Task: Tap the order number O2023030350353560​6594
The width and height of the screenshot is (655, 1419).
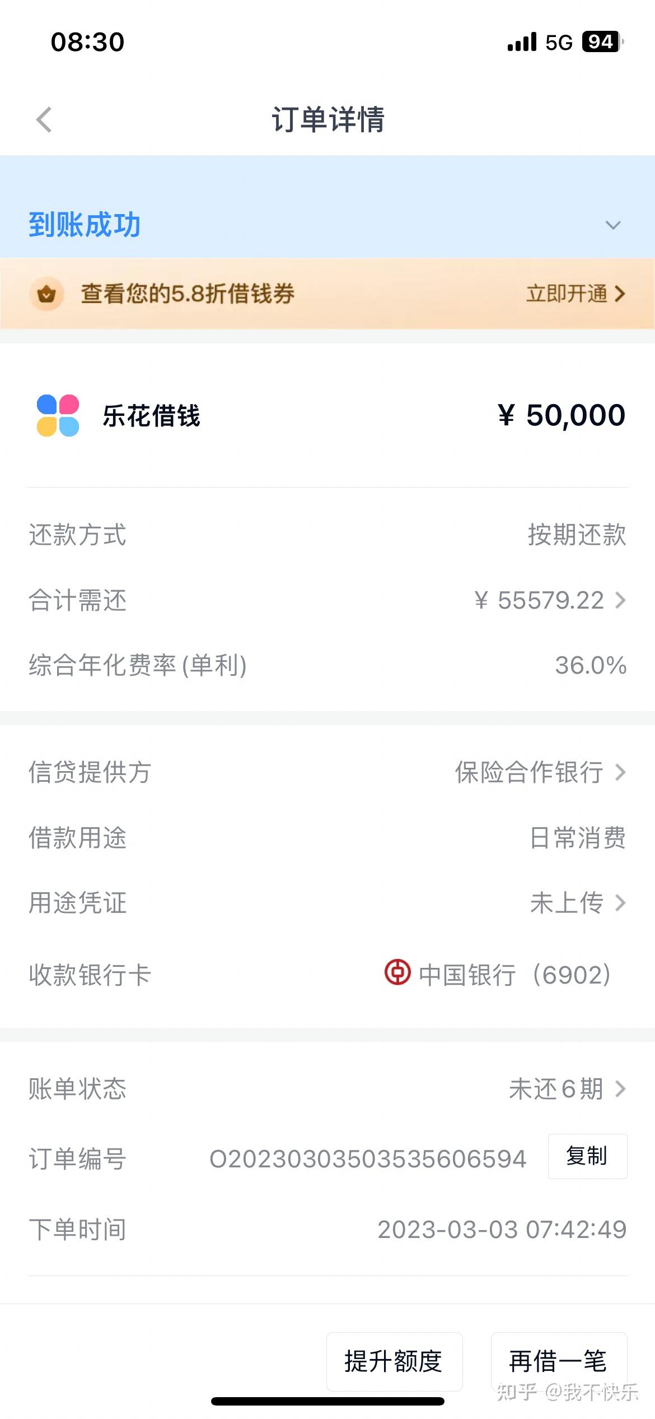Action: (368, 1159)
